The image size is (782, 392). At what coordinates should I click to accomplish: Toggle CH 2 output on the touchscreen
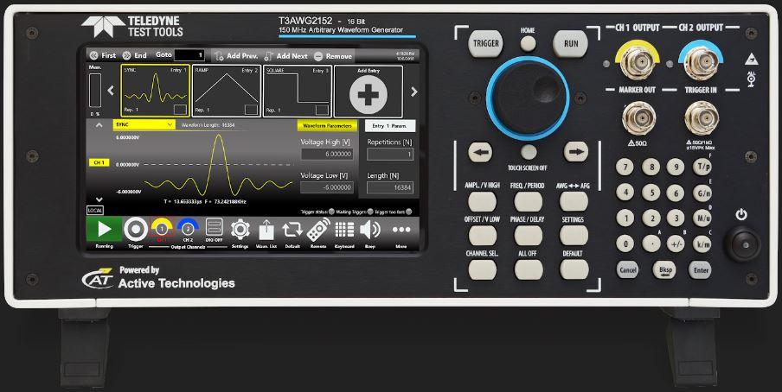[x=188, y=228]
